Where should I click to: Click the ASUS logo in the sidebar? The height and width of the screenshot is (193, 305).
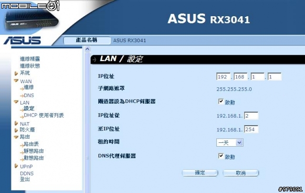pyautogui.click(x=22, y=40)
